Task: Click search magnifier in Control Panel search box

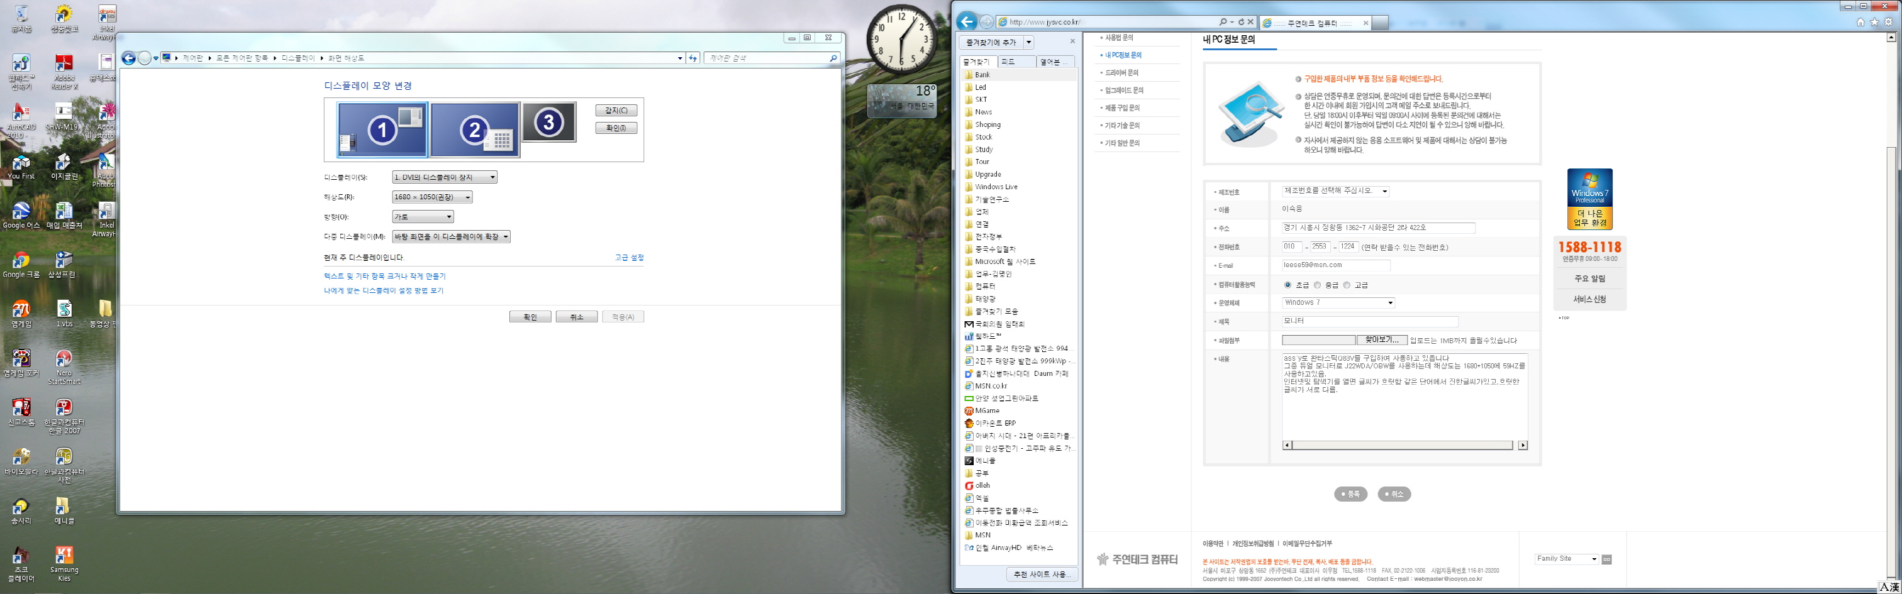Action: 833,58
